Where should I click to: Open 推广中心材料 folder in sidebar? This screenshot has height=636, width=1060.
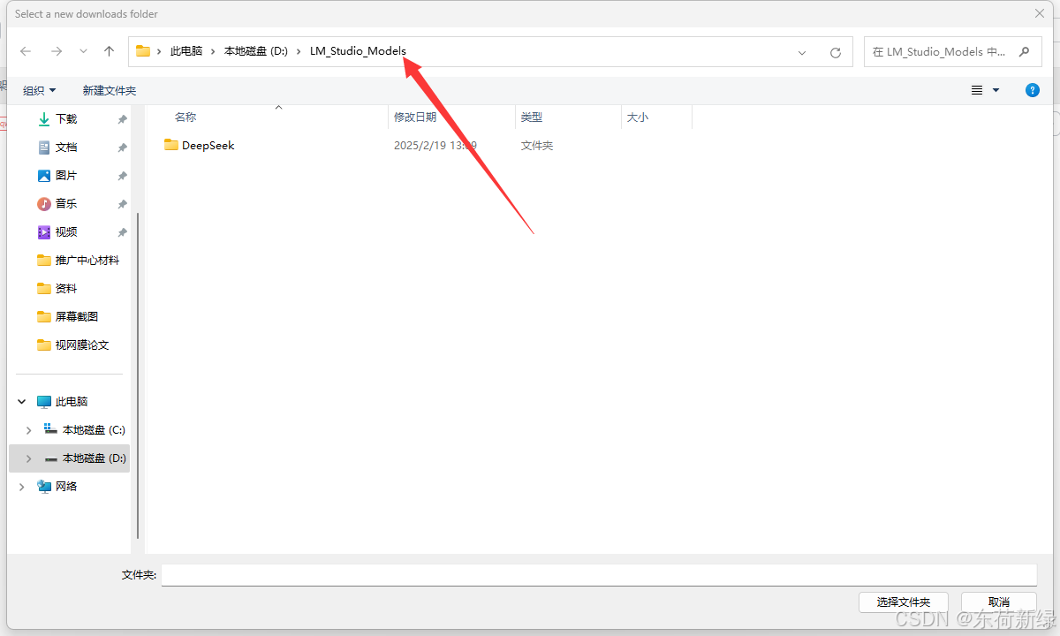coord(78,260)
